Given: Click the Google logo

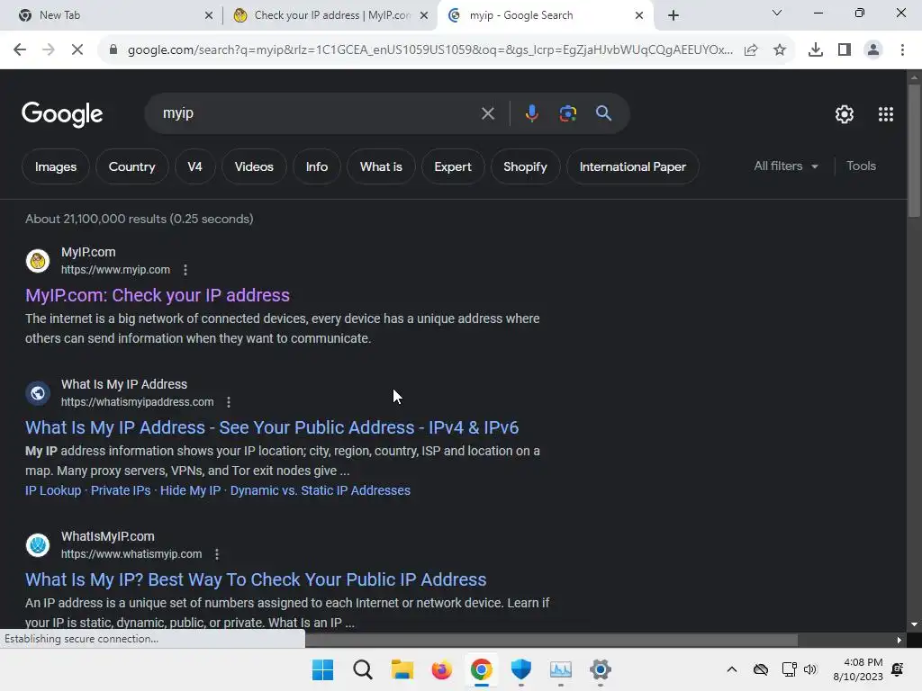Looking at the screenshot, I should pyautogui.click(x=62, y=114).
